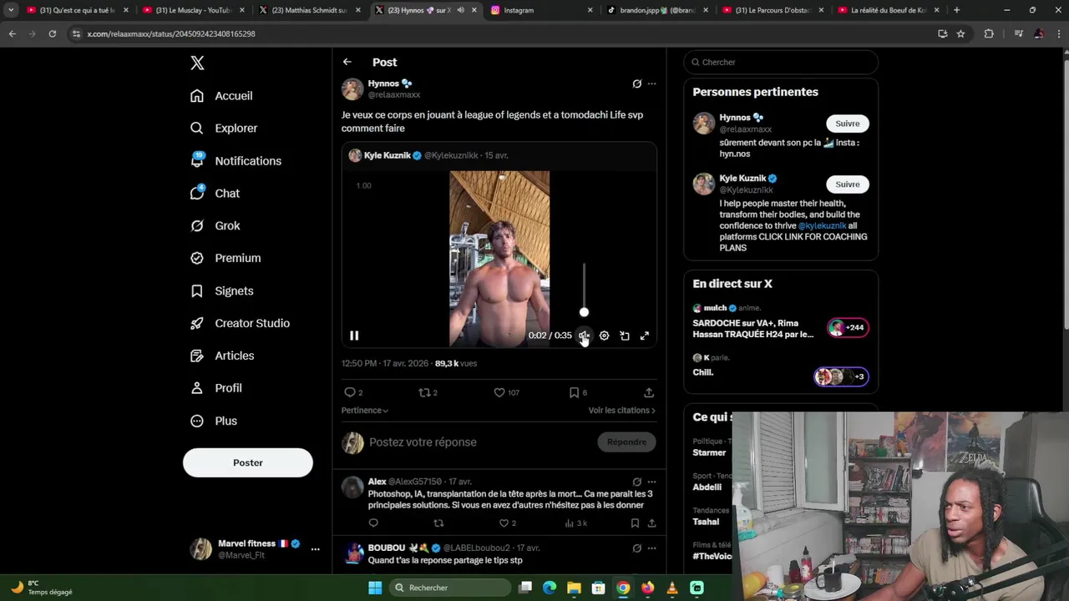Share the Hynnos post

click(x=649, y=392)
